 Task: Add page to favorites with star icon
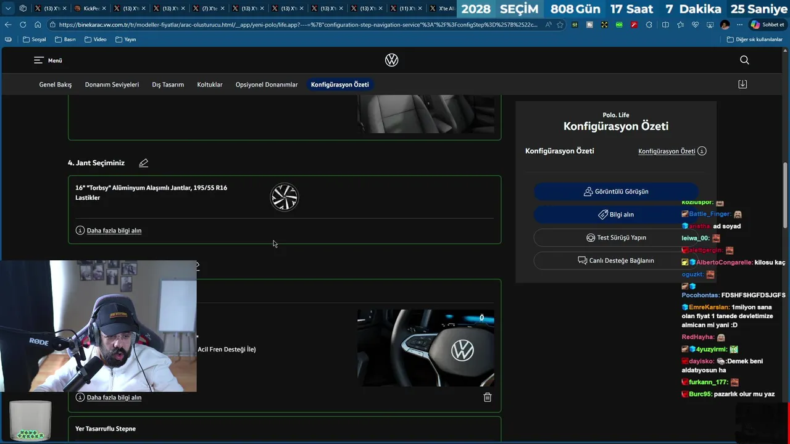click(560, 25)
